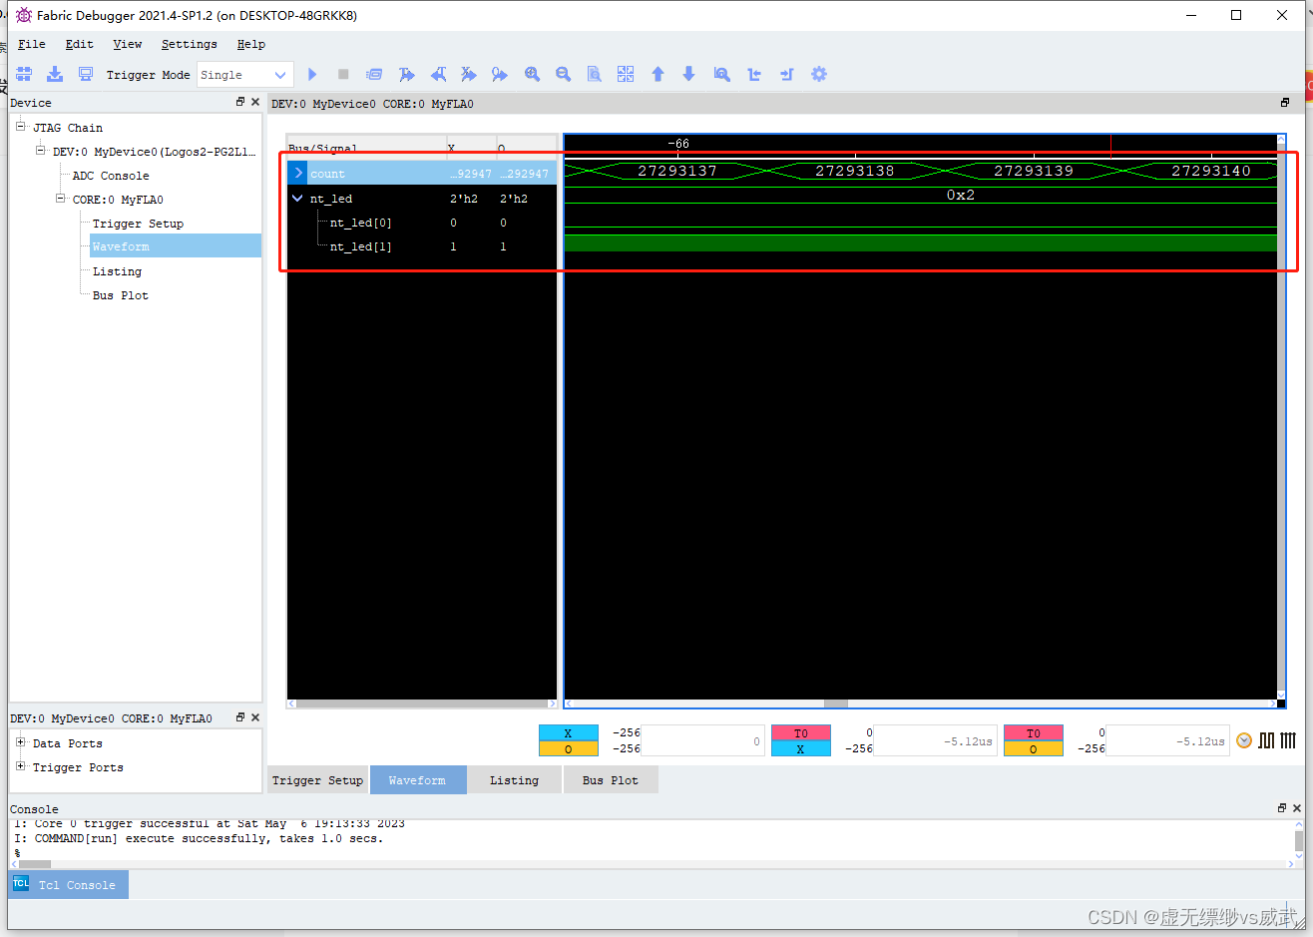Download bitstream using the download icon

[x=55, y=74]
